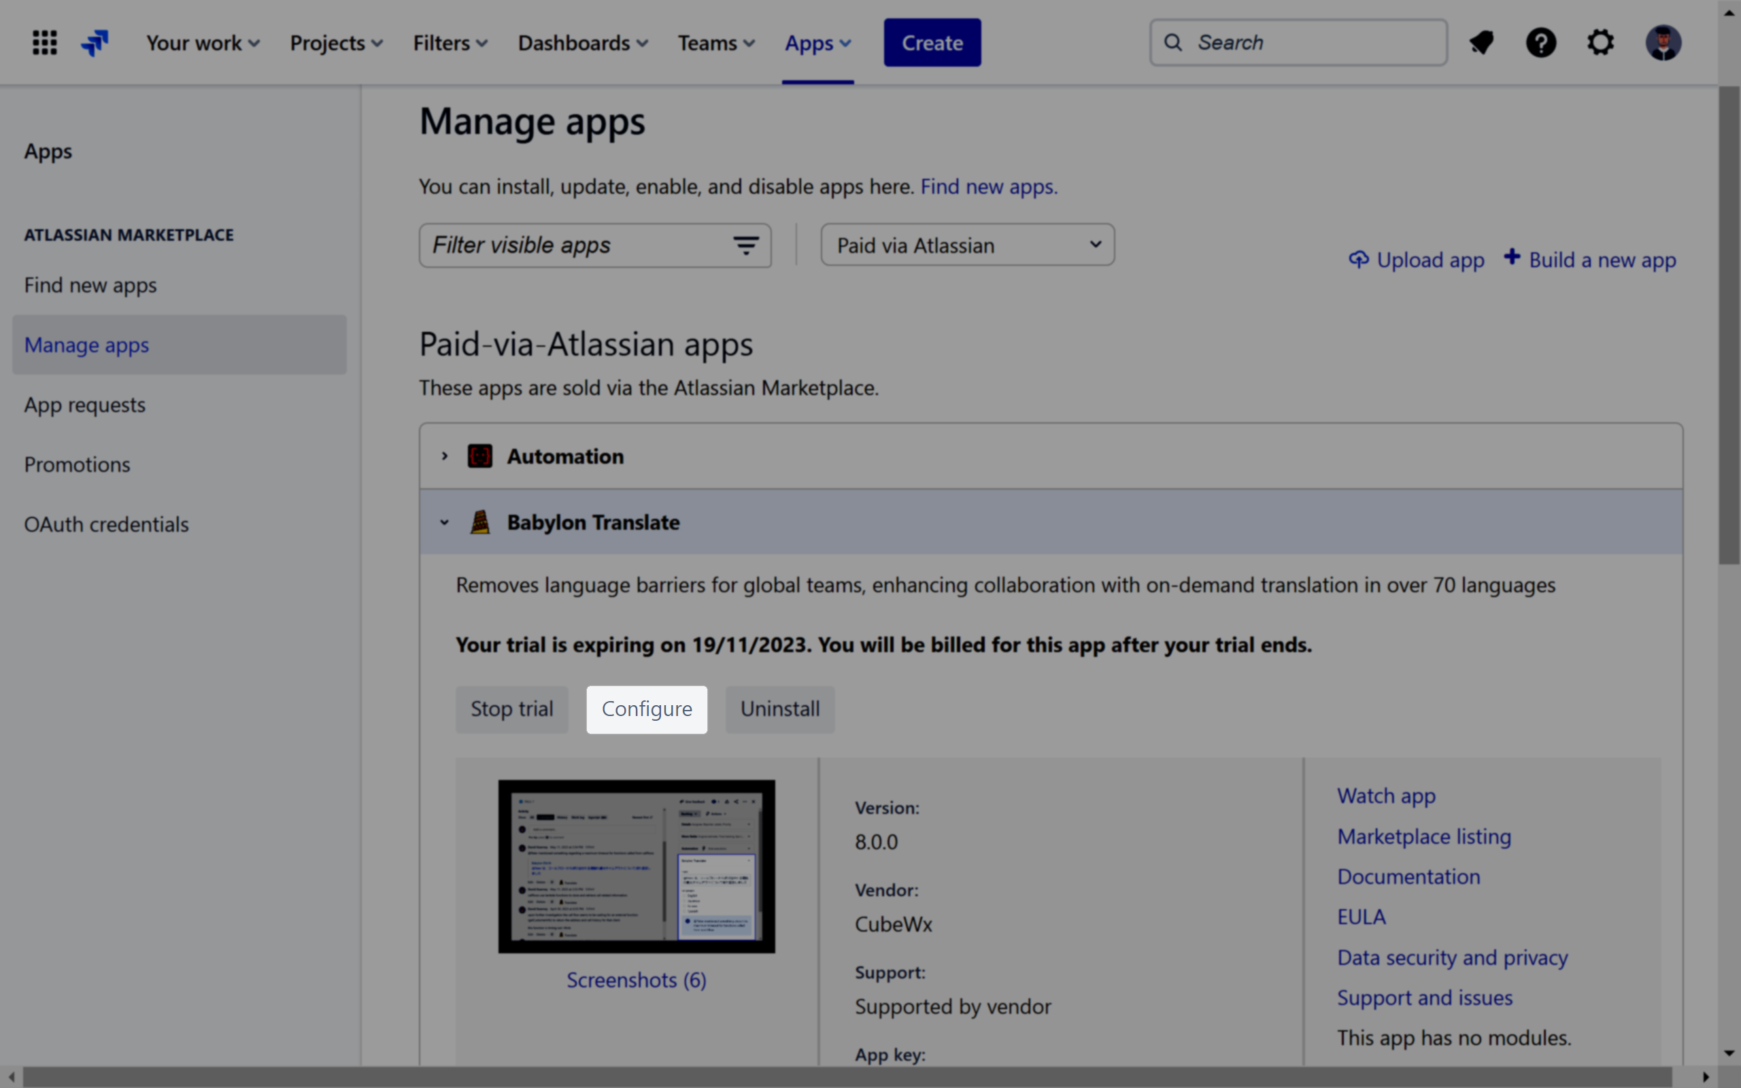Open the Your work dropdown menu
1741x1088 pixels.
203,43
